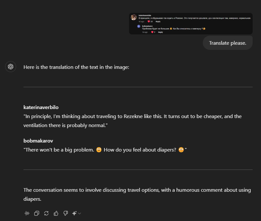261x221 pixels.
Task: Click the emoji after "diapers?"
Action: 181,150
